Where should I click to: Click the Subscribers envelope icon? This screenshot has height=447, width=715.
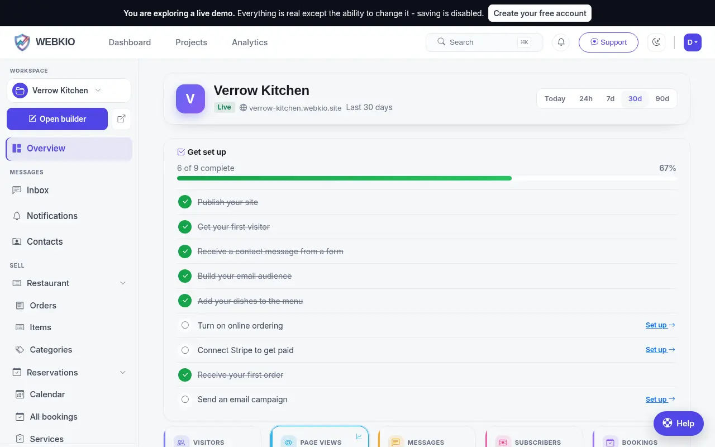503,443
